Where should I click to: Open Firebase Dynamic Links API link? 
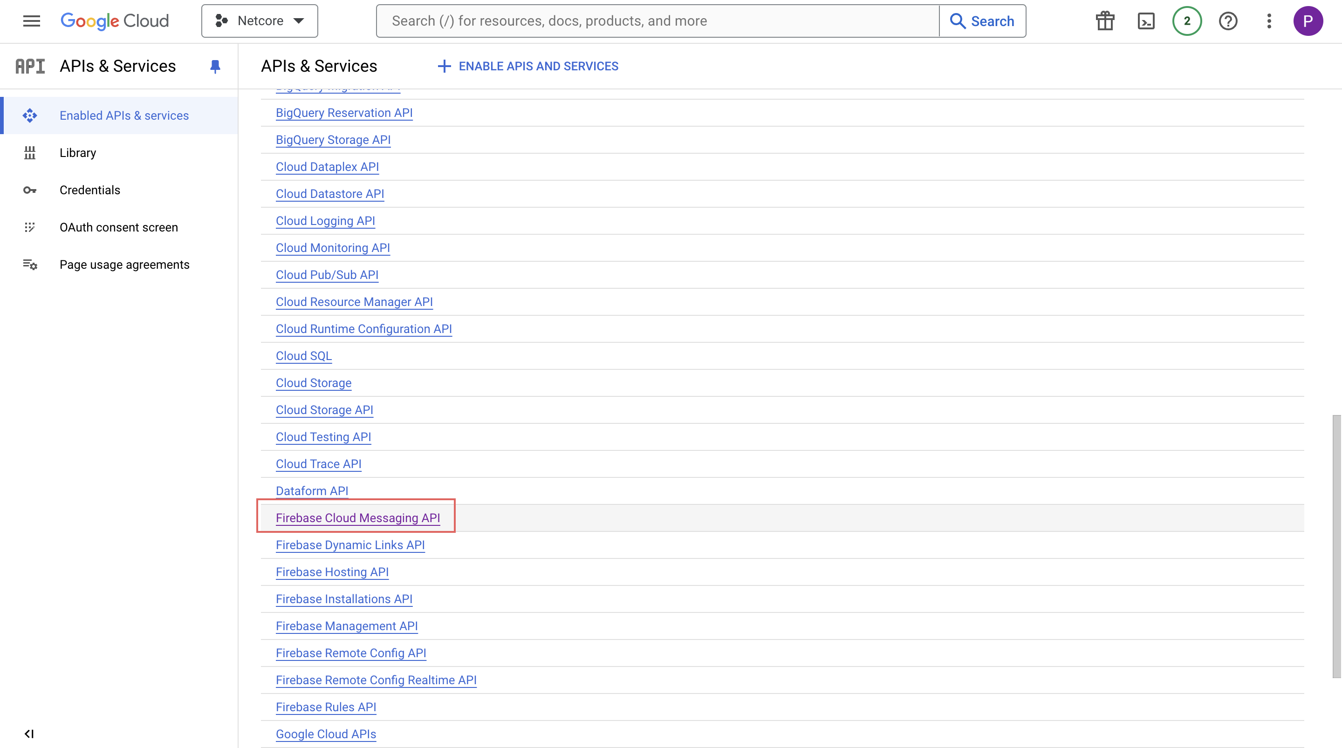pyautogui.click(x=350, y=545)
